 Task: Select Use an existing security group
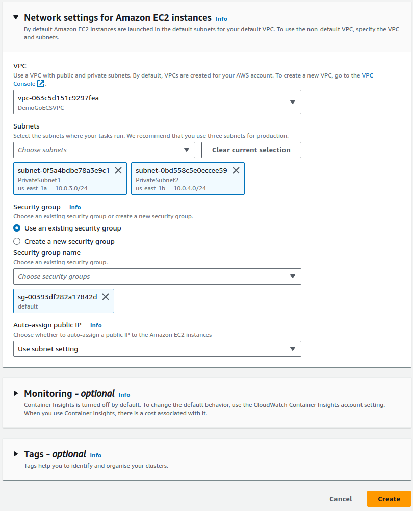pos(17,228)
